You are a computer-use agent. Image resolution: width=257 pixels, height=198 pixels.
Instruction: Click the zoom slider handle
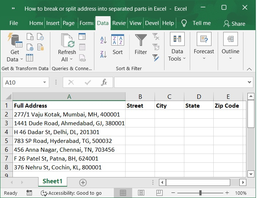(200, 193)
